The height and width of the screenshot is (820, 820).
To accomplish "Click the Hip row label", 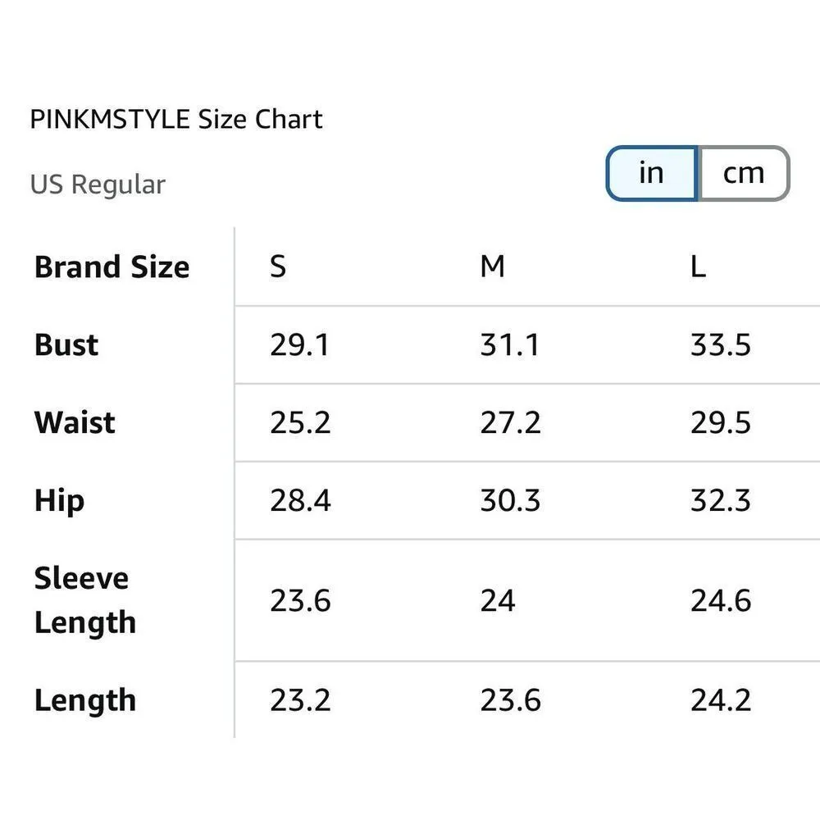I will 59,501.
